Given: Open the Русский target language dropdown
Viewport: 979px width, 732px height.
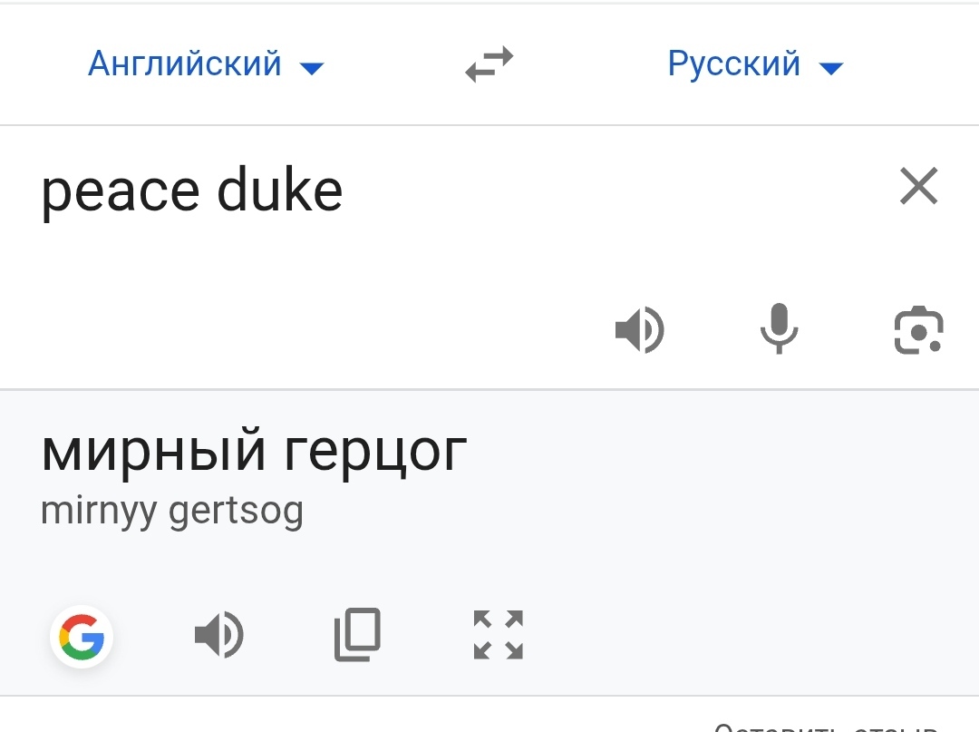Looking at the screenshot, I should click(x=755, y=63).
